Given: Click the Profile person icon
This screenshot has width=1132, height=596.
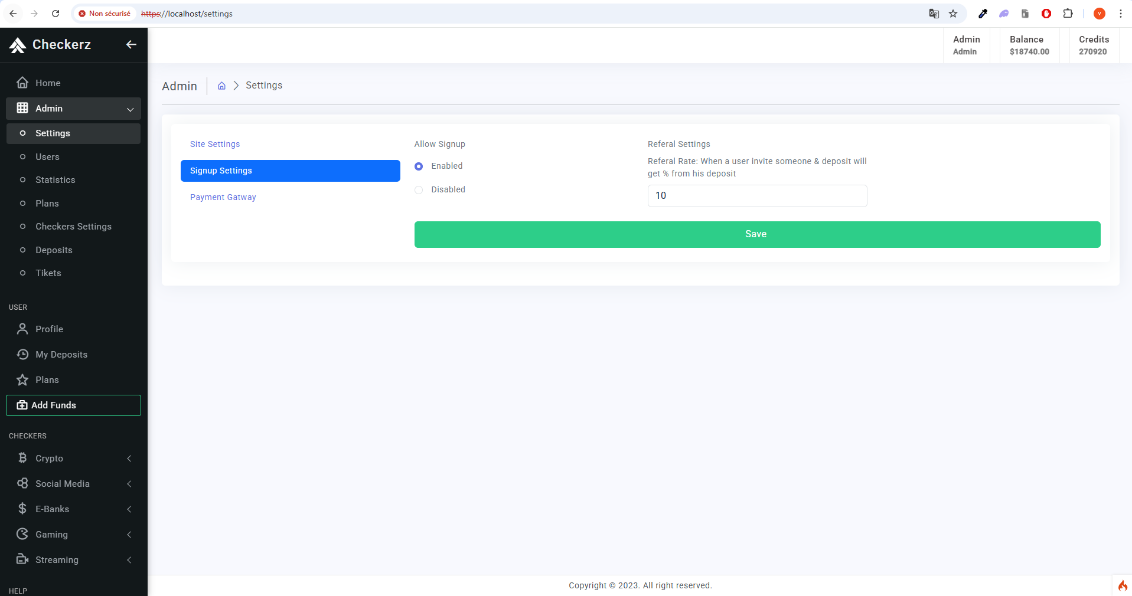Looking at the screenshot, I should [22, 329].
